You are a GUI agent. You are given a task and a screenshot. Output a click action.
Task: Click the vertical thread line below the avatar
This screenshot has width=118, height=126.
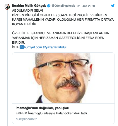[7, 68]
